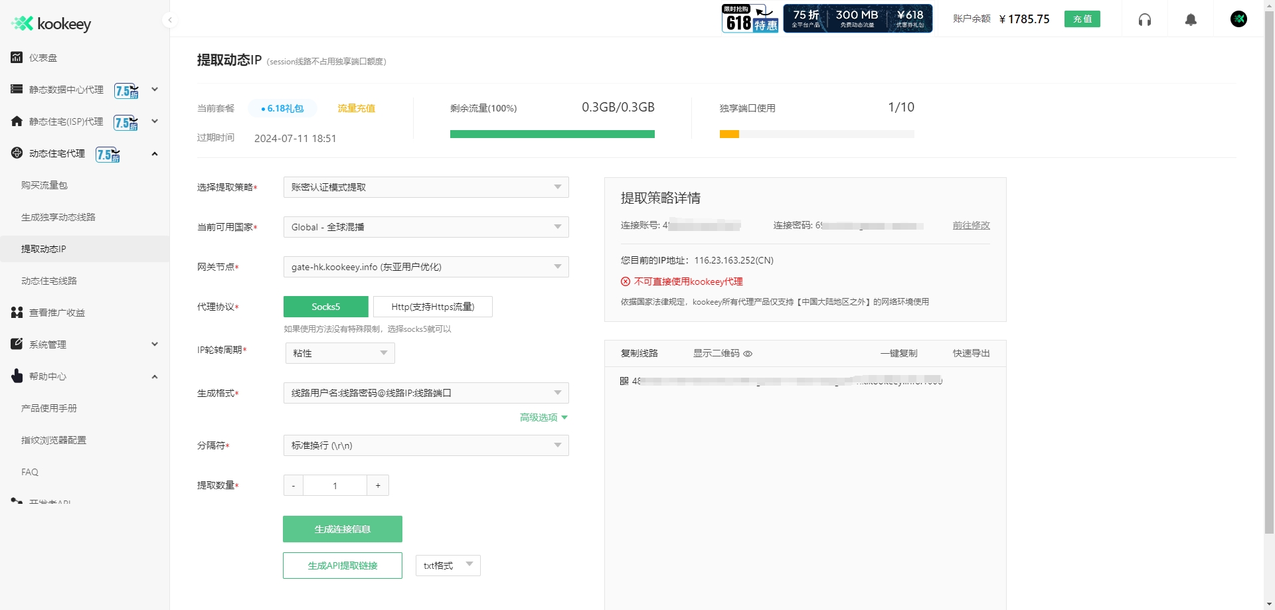
Task: Show QR code via the 显示二维码 eye toggle
Action: pos(748,354)
